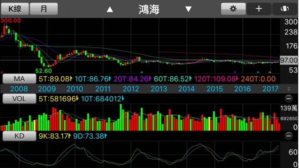Tap volume 10T:684012 value
This screenshot has height=168, width=299.
pyautogui.click(x=103, y=99)
